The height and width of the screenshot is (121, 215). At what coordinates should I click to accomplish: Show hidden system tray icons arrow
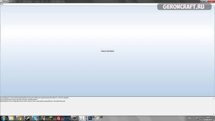pos(193,118)
